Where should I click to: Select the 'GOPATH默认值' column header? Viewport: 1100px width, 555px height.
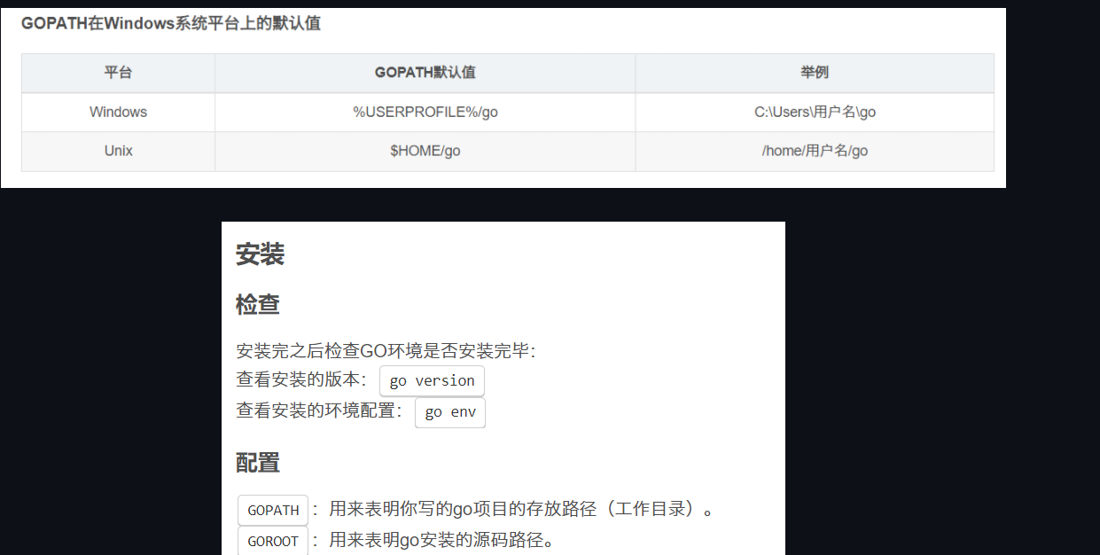pyautogui.click(x=425, y=73)
